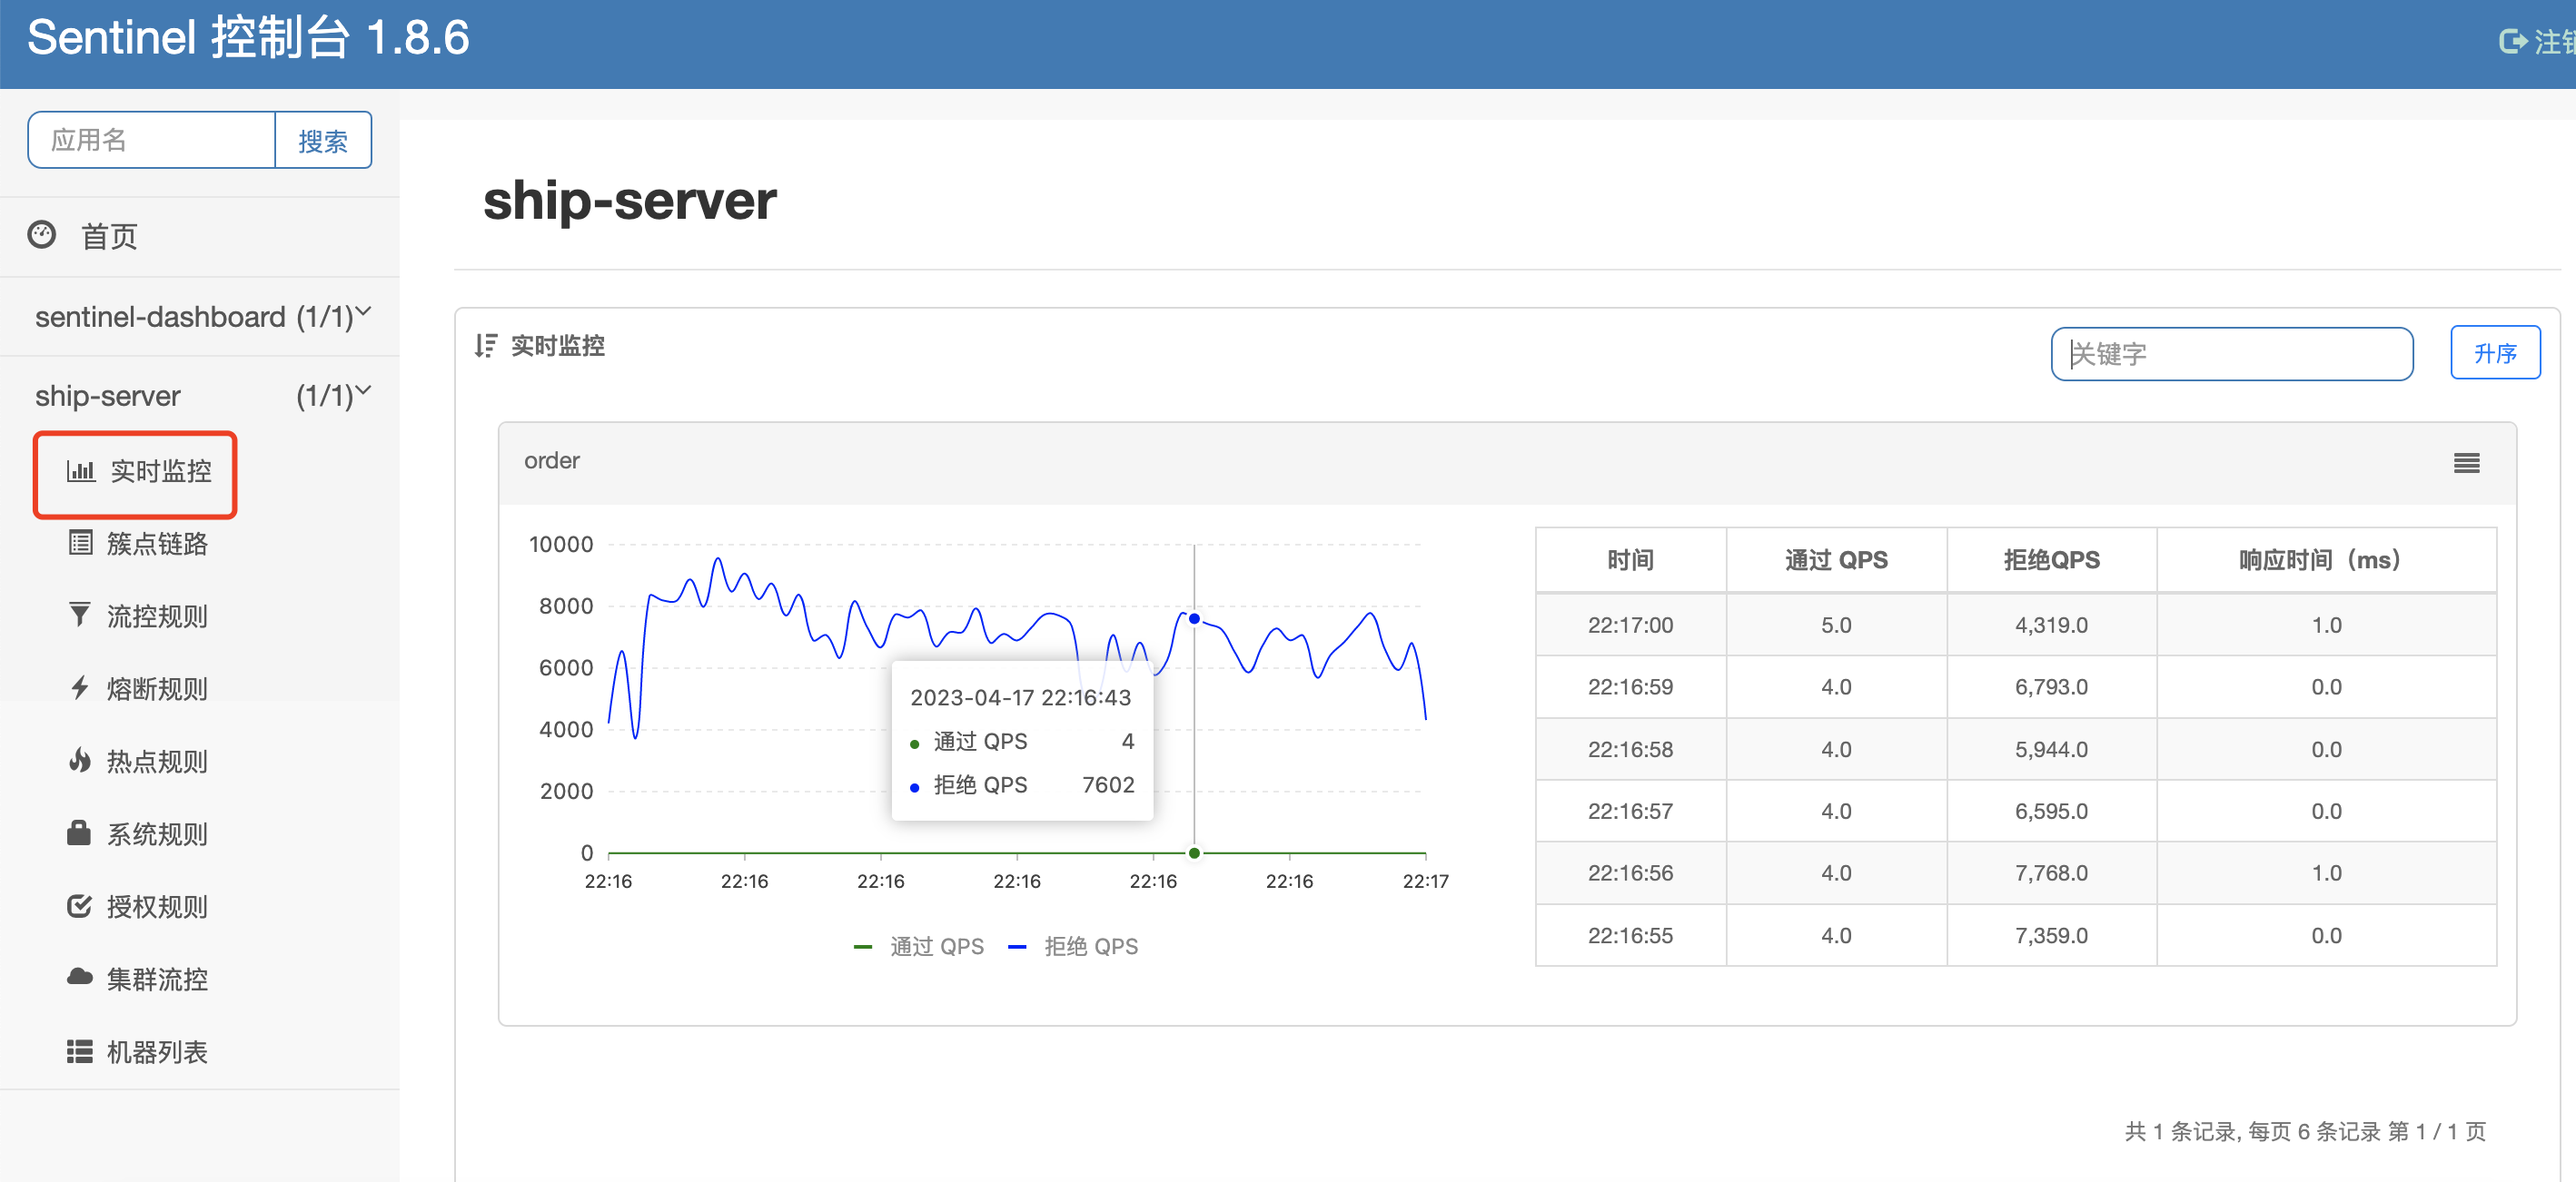This screenshot has height=1182, width=2576.
Task: Click the 6,793.0 rejected QPS value
Action: pyautogui.click(x=2051, y=686)
